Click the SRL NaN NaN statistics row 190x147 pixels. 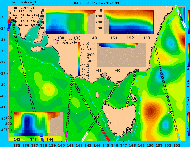25,8
